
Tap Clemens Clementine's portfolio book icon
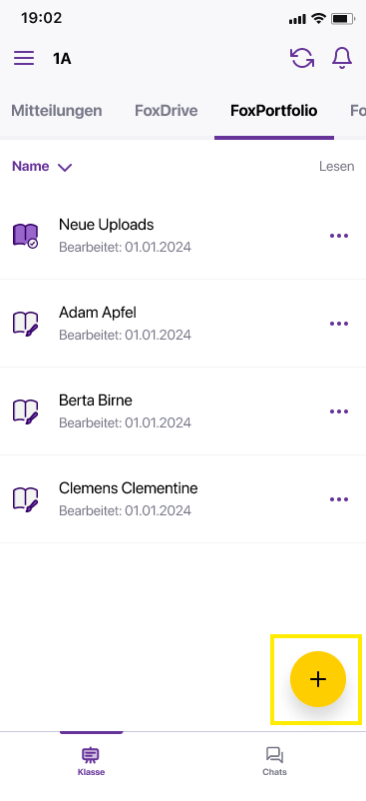[x=25, y=499]
